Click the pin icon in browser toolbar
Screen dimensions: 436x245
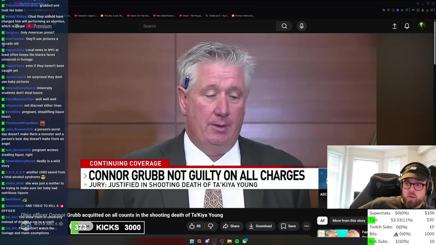pyautogui.click(x=388, y=10)
